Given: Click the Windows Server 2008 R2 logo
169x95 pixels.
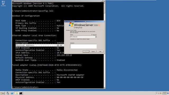Looking at the screenshot, I should pyautogui.click(x=84, y=26).
